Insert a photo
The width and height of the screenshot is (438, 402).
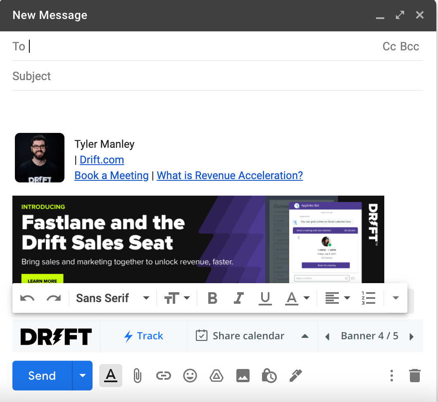click(x=243, y=376)
